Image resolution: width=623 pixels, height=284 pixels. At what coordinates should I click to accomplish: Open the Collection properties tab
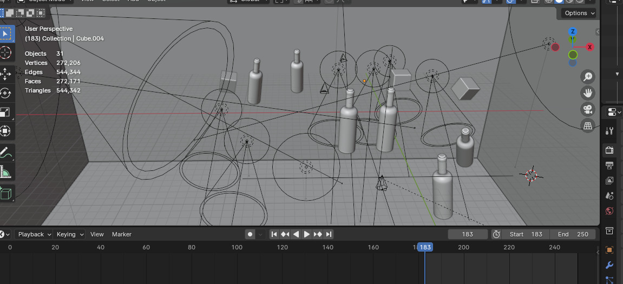[x=609, y=230]
